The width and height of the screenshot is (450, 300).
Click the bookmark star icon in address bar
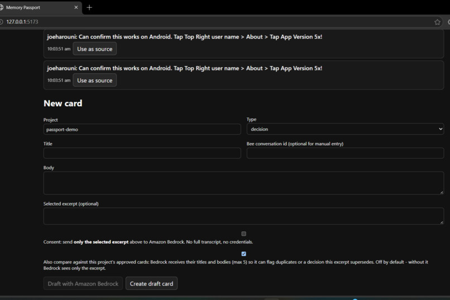click(437, 22)
